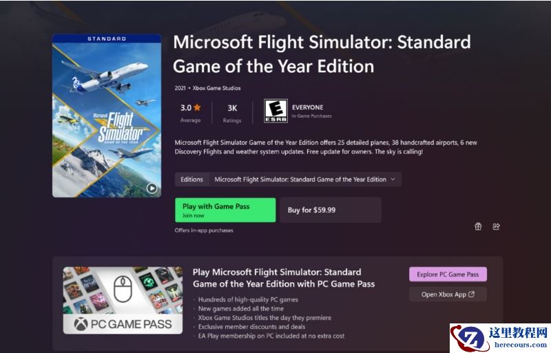Click the gift icon to buy as gift

478,226
